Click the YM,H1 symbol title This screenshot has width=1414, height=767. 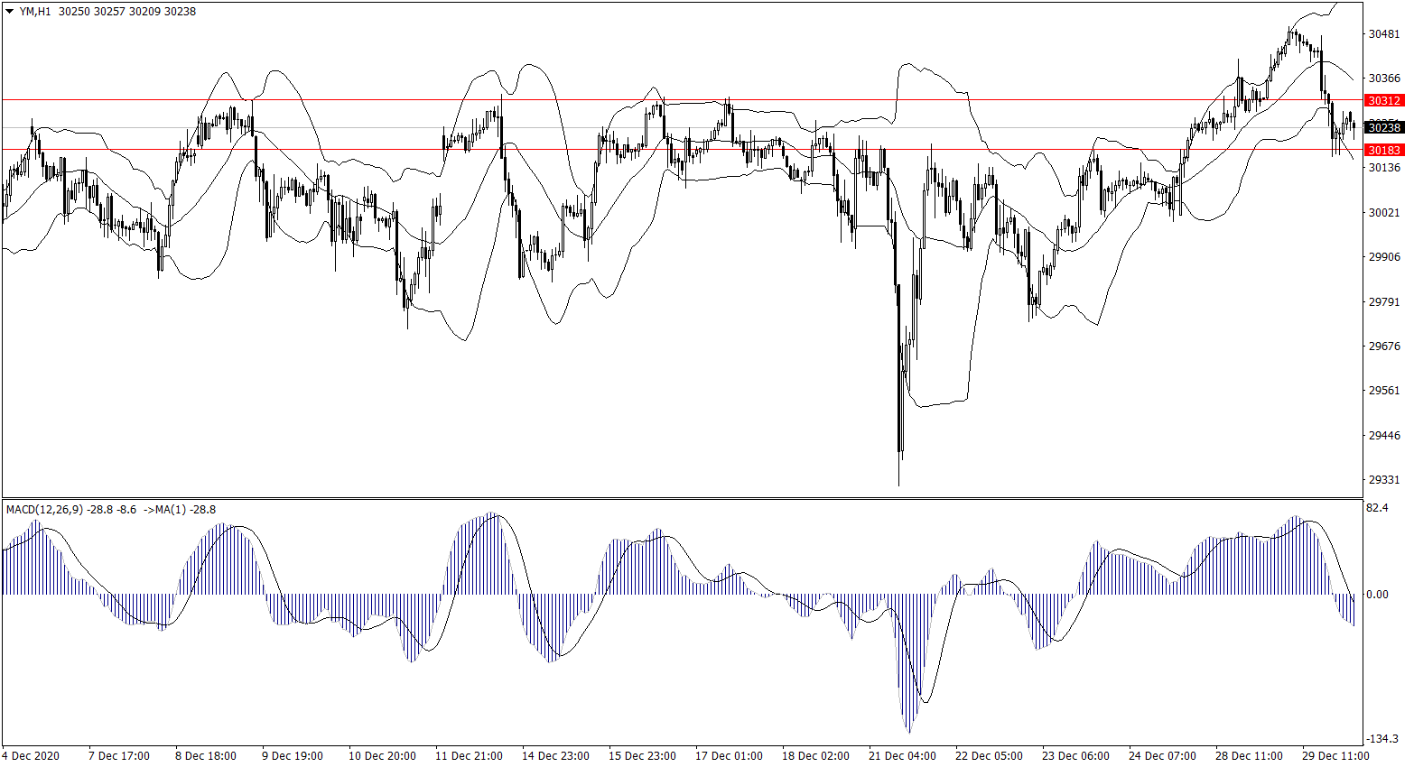pyautogui.click(x=35, y=12)
